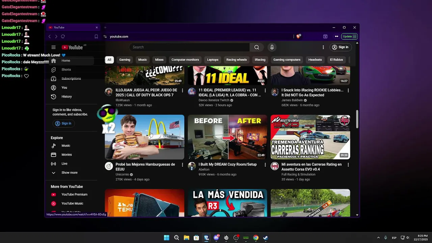Viewport: 432px width, 243px height.
Task: Select the Gaming computers chip
Action: pos(287,60)
